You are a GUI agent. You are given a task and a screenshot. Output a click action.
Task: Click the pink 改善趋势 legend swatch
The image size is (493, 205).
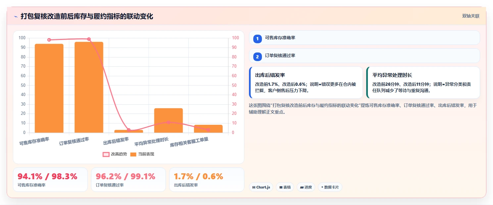tap(106, 154)
